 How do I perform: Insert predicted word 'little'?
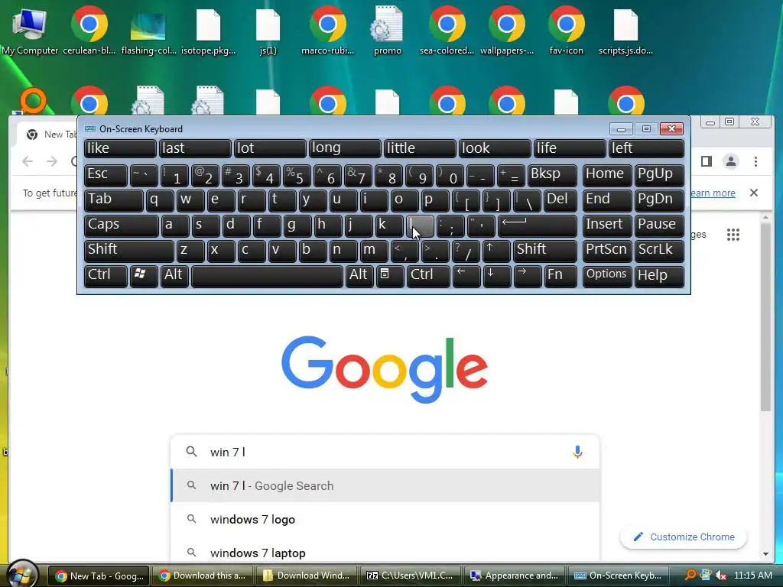[x=420, y=149]
